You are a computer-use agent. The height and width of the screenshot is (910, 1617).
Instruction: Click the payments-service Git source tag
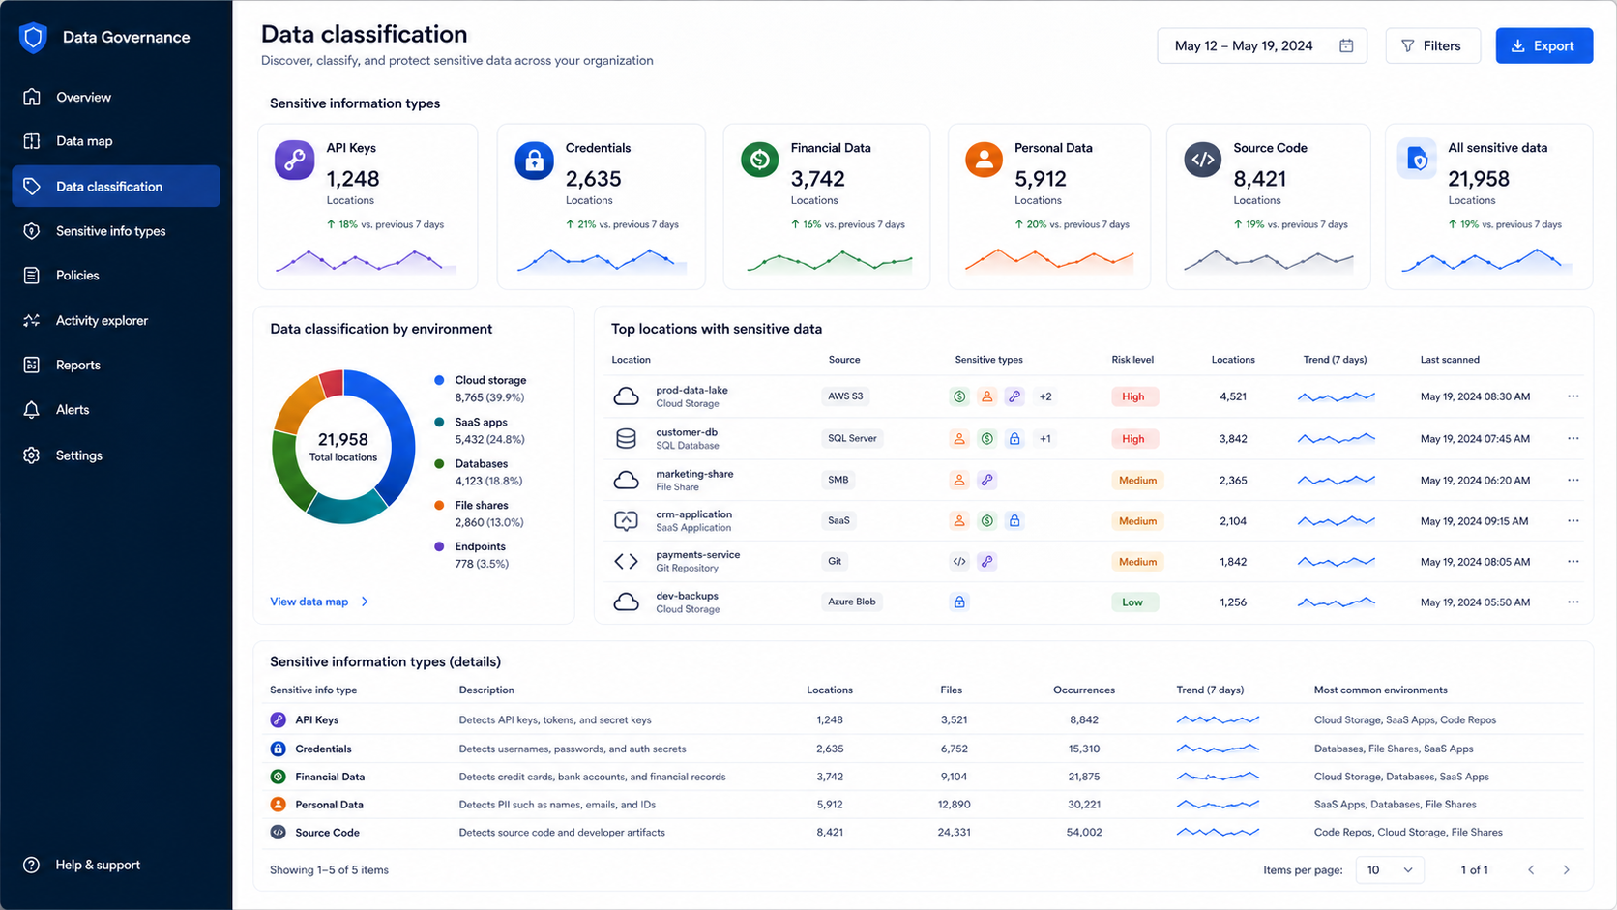(x=835, y=561)
